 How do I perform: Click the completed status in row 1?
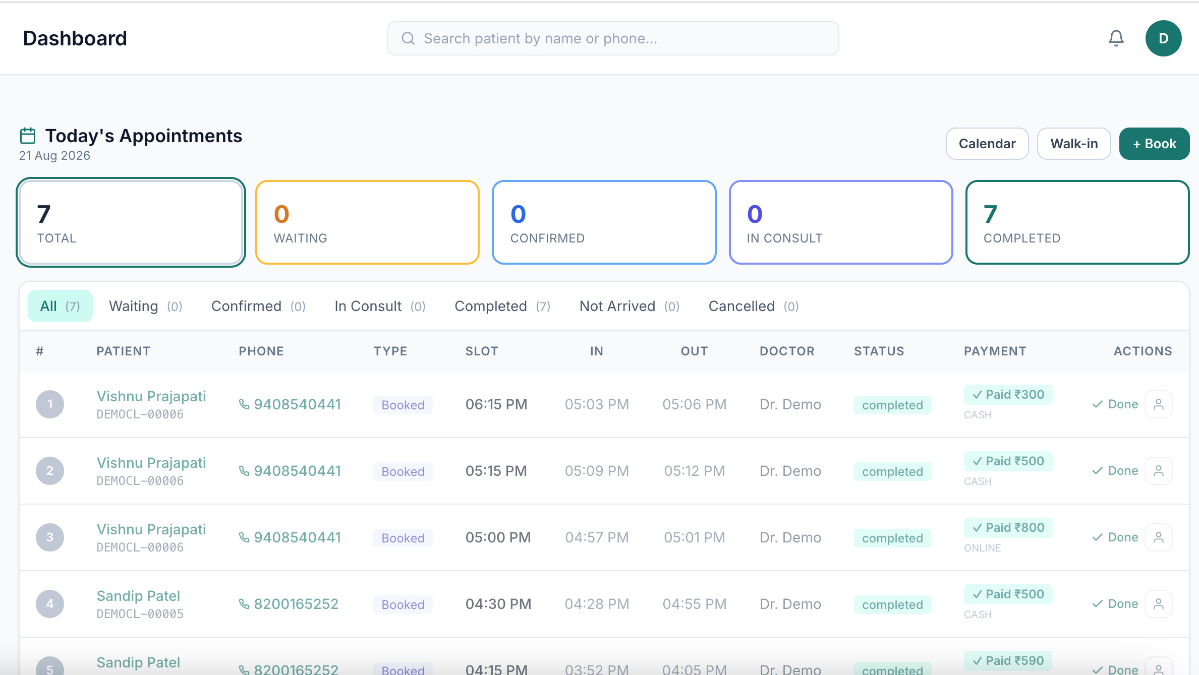892,405
